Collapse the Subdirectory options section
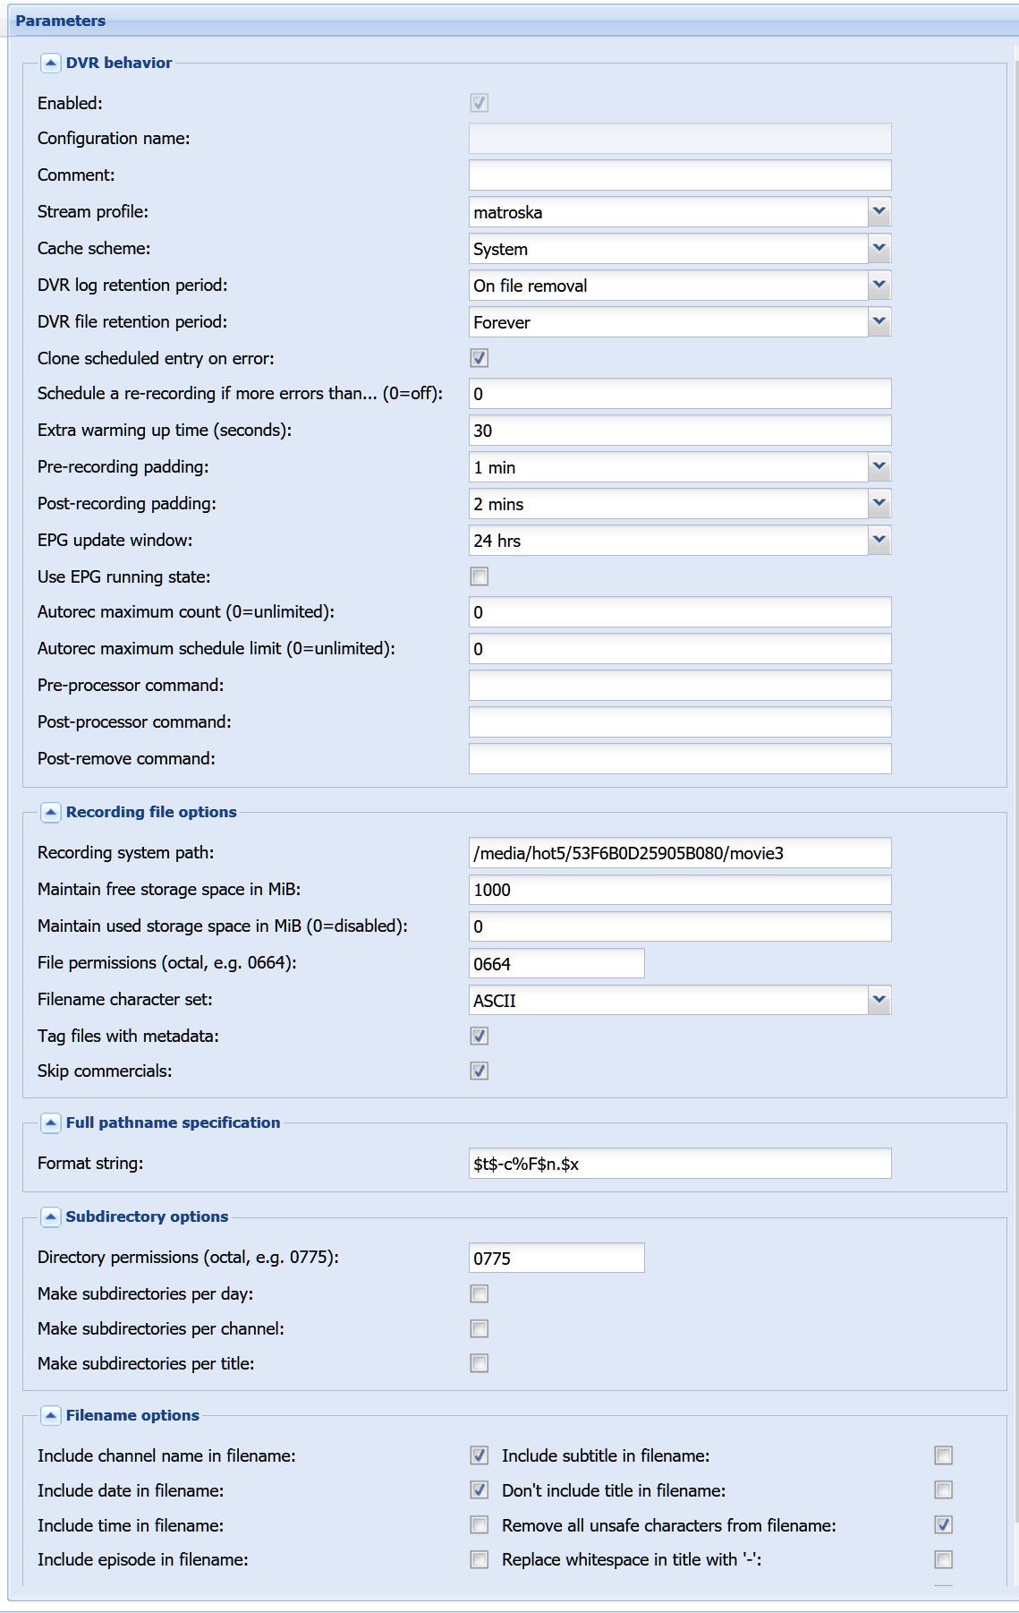Screen dimensions: 1019x1613 pos(51,1216)
